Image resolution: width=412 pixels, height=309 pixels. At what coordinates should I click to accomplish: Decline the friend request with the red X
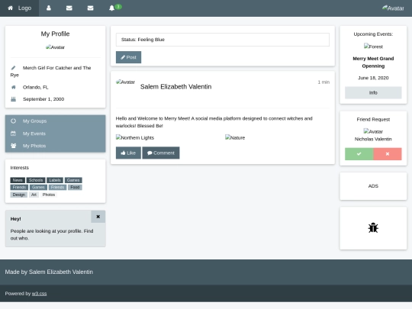[388, 154]
